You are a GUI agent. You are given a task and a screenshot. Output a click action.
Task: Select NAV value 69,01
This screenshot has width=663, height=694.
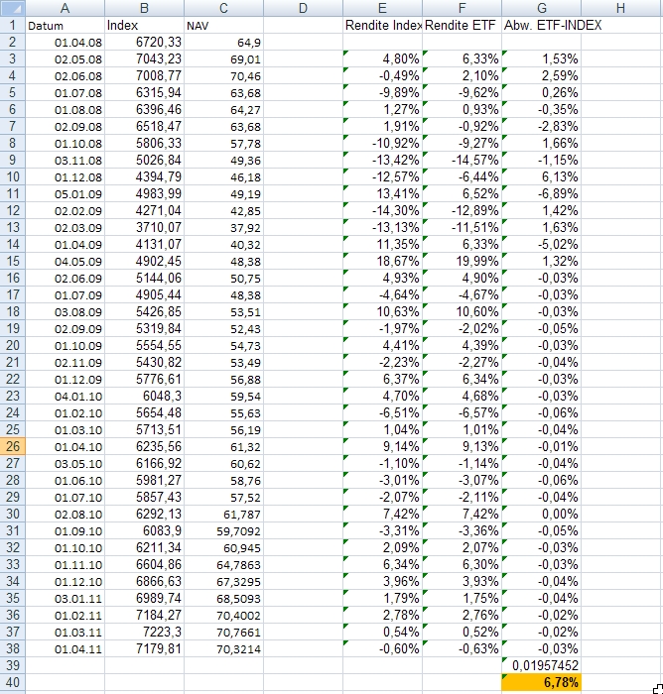click(223, 58)
